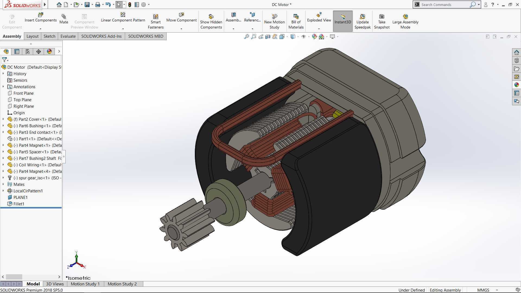Open the ConfigurationManager tab icon
The image size is (521, 293).
[x=28, y=52]
